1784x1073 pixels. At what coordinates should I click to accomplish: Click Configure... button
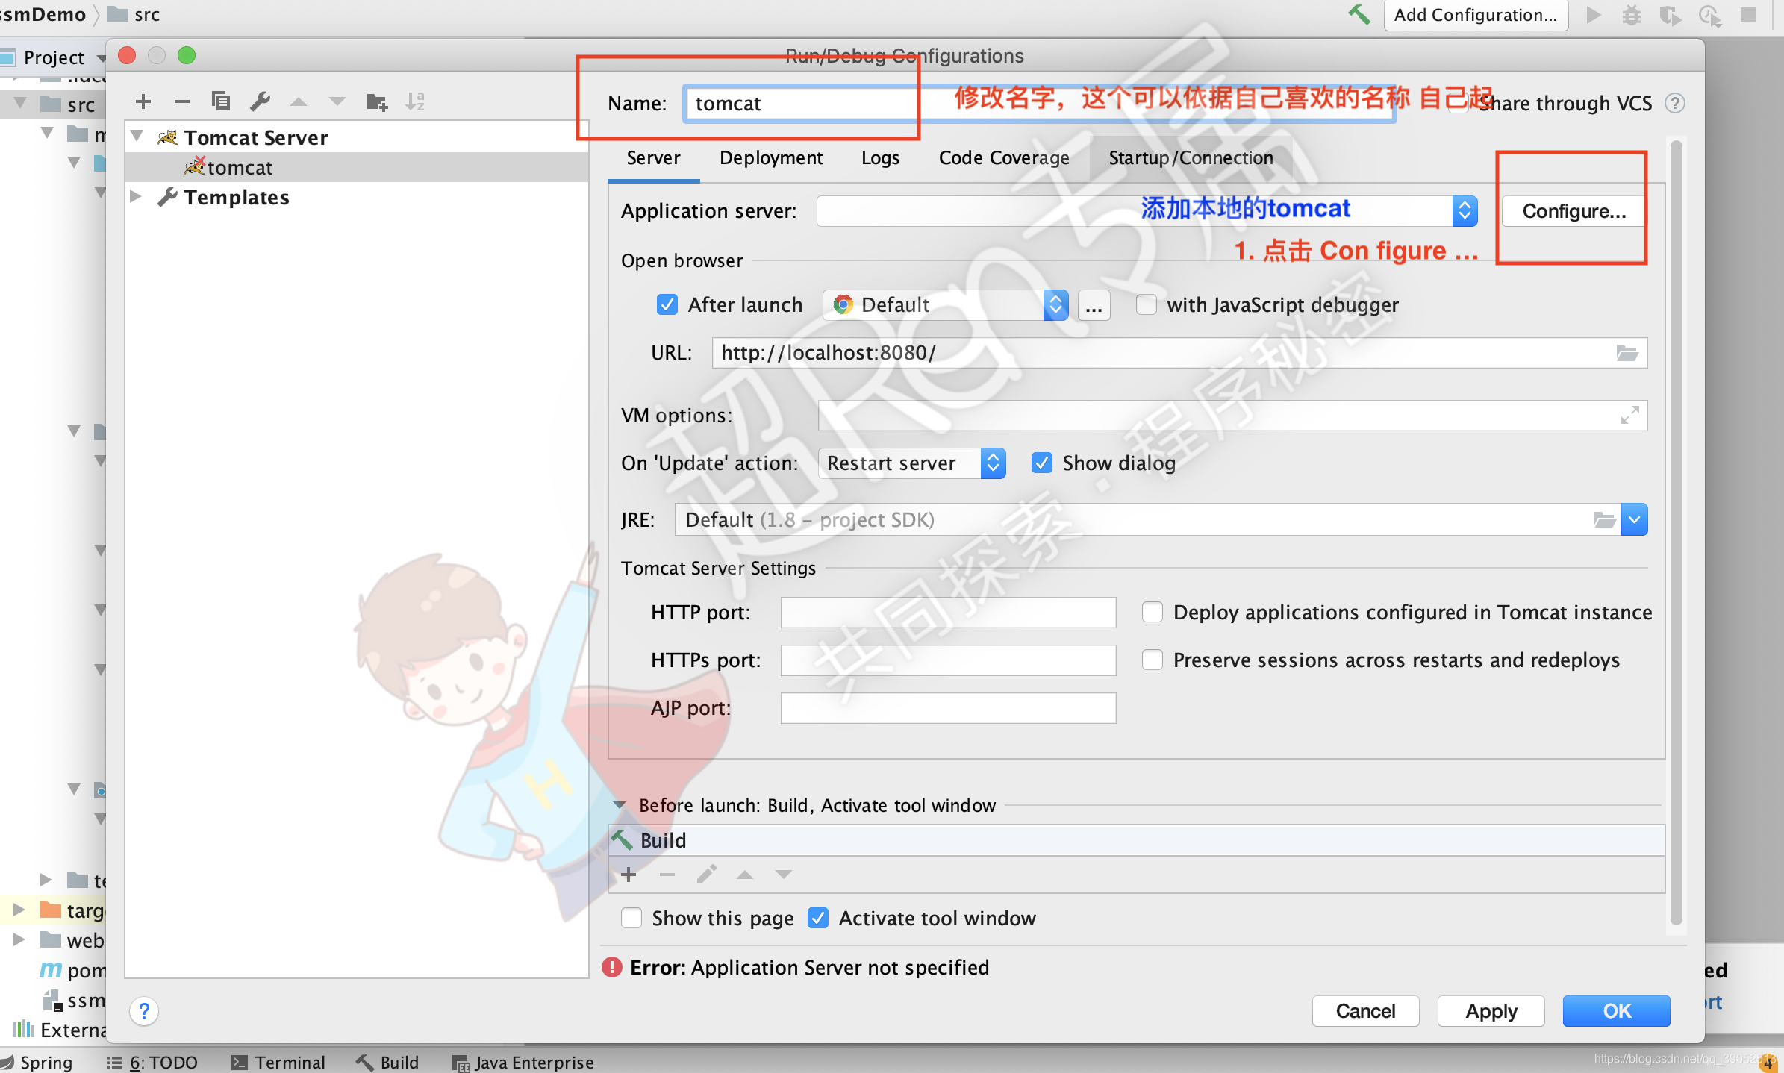pyautogui.click(x=1574, y=211)
